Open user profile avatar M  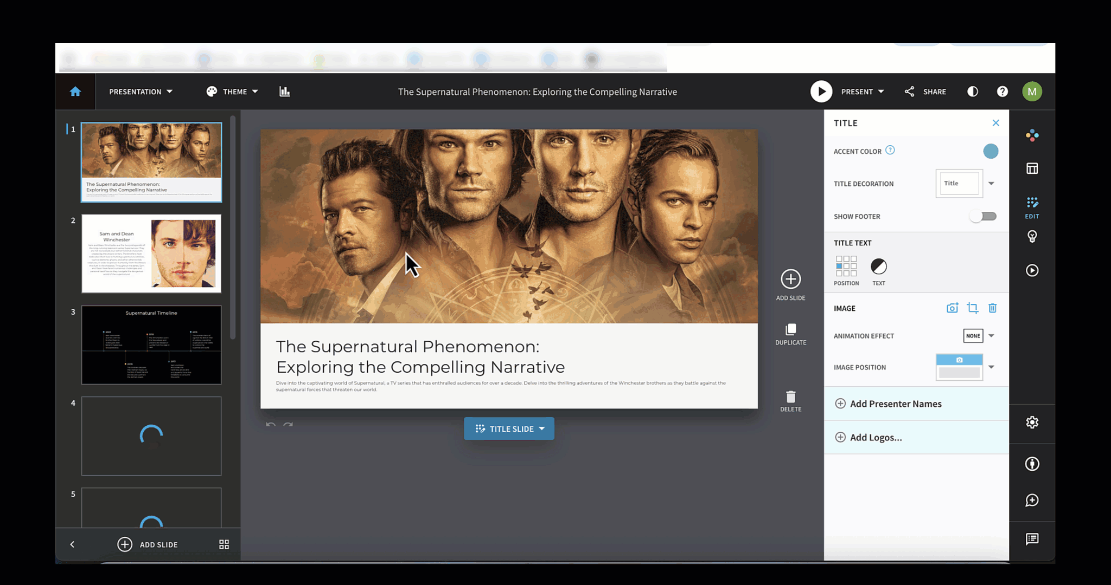[x=1032, y=92]
